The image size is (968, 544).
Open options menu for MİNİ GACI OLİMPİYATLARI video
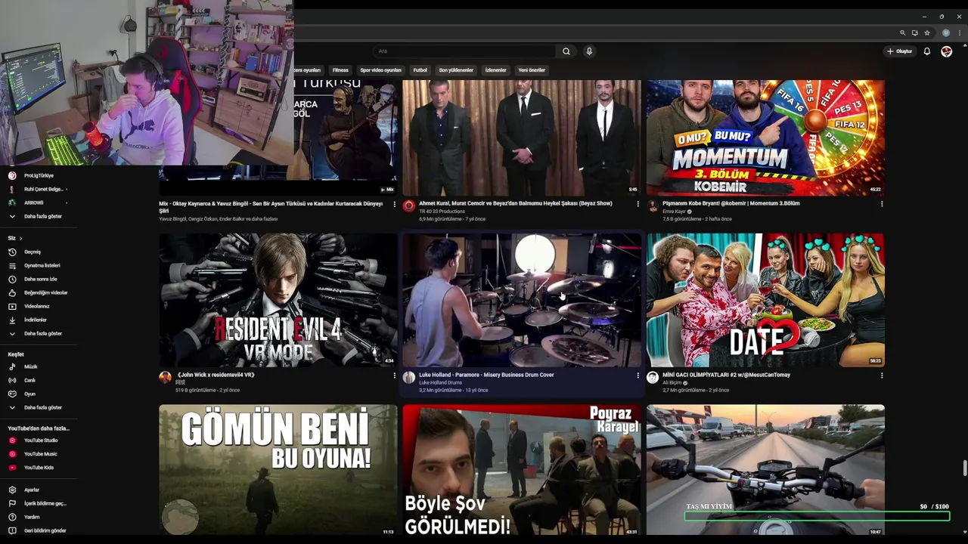click(x=881, y=376)
